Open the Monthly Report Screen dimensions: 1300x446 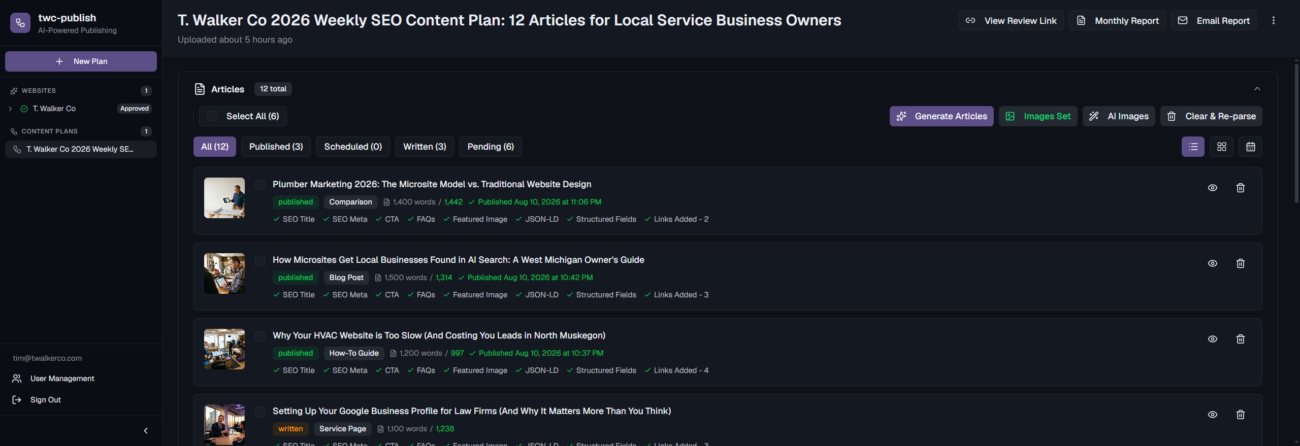point(1117,20)
